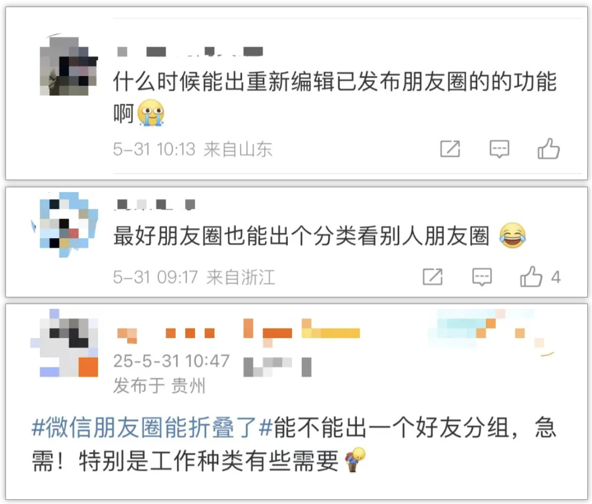Open the comment text 最好朋友圈也能出个分类

(x=235, y=235)
